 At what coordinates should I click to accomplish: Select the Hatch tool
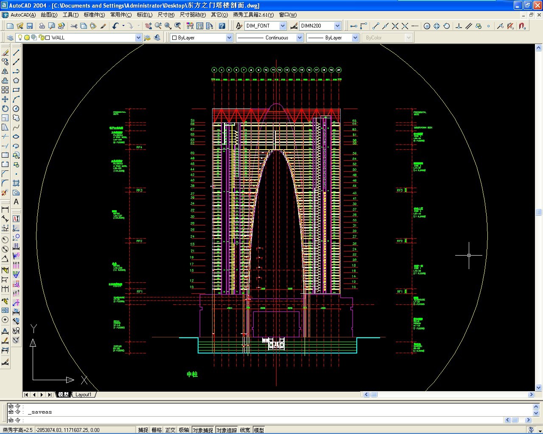[16, 183]
